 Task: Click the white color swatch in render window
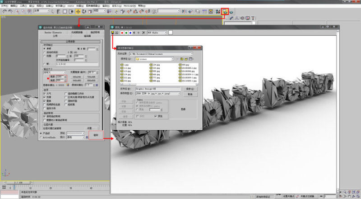pos(171,33)
